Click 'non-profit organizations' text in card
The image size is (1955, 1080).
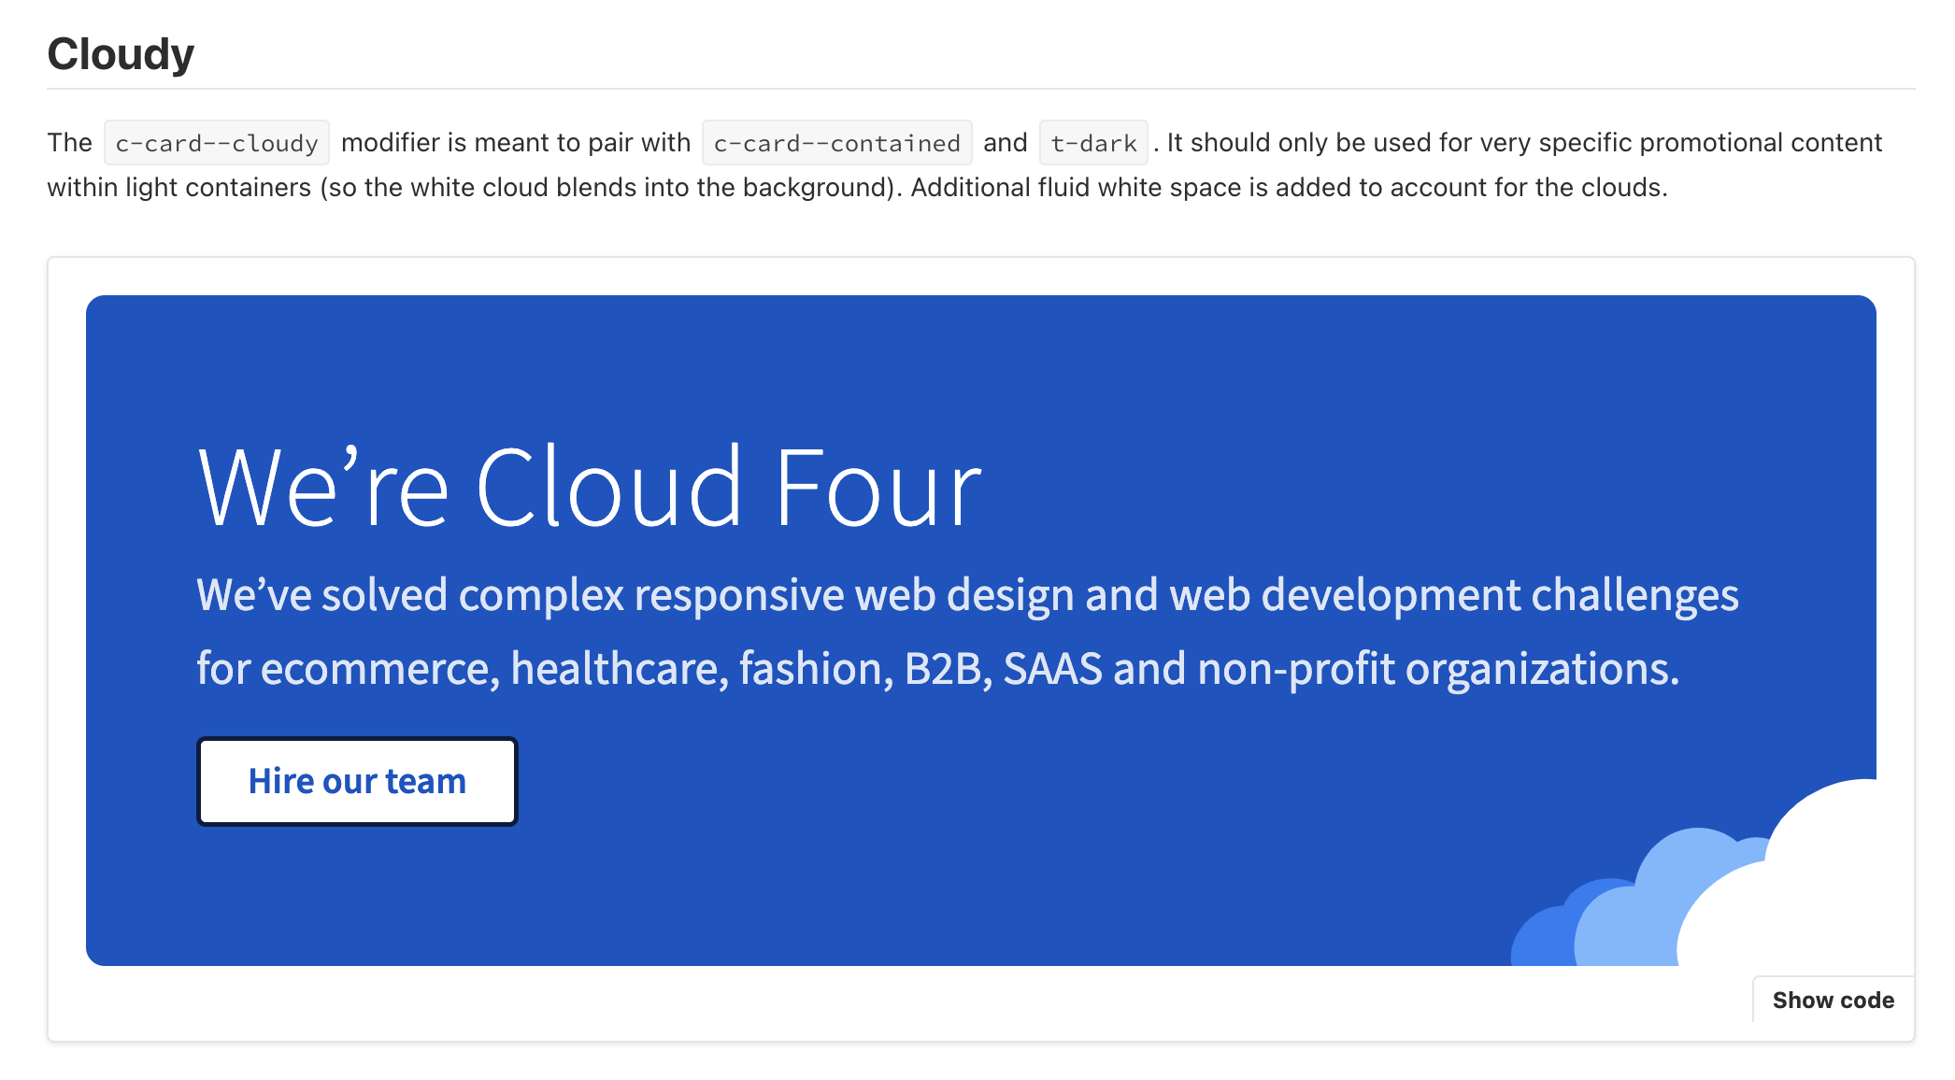point(1437,669)
